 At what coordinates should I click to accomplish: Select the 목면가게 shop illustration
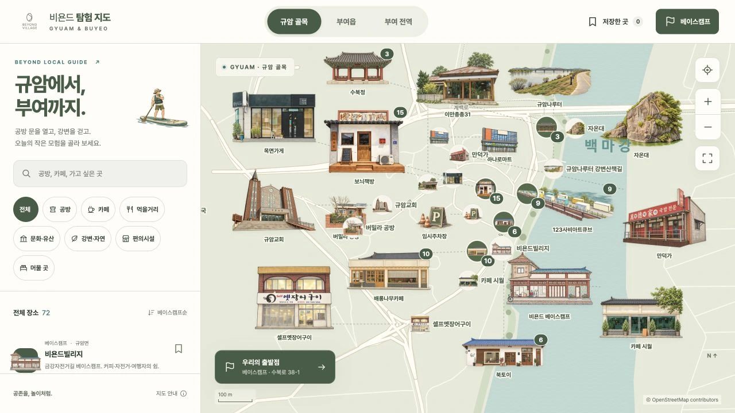click(x=274, y=116)
